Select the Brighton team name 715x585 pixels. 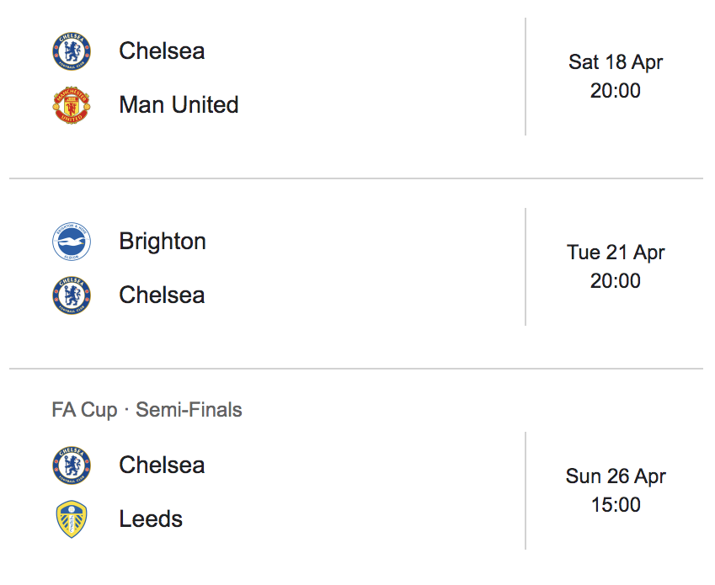(x=163, y=242)
